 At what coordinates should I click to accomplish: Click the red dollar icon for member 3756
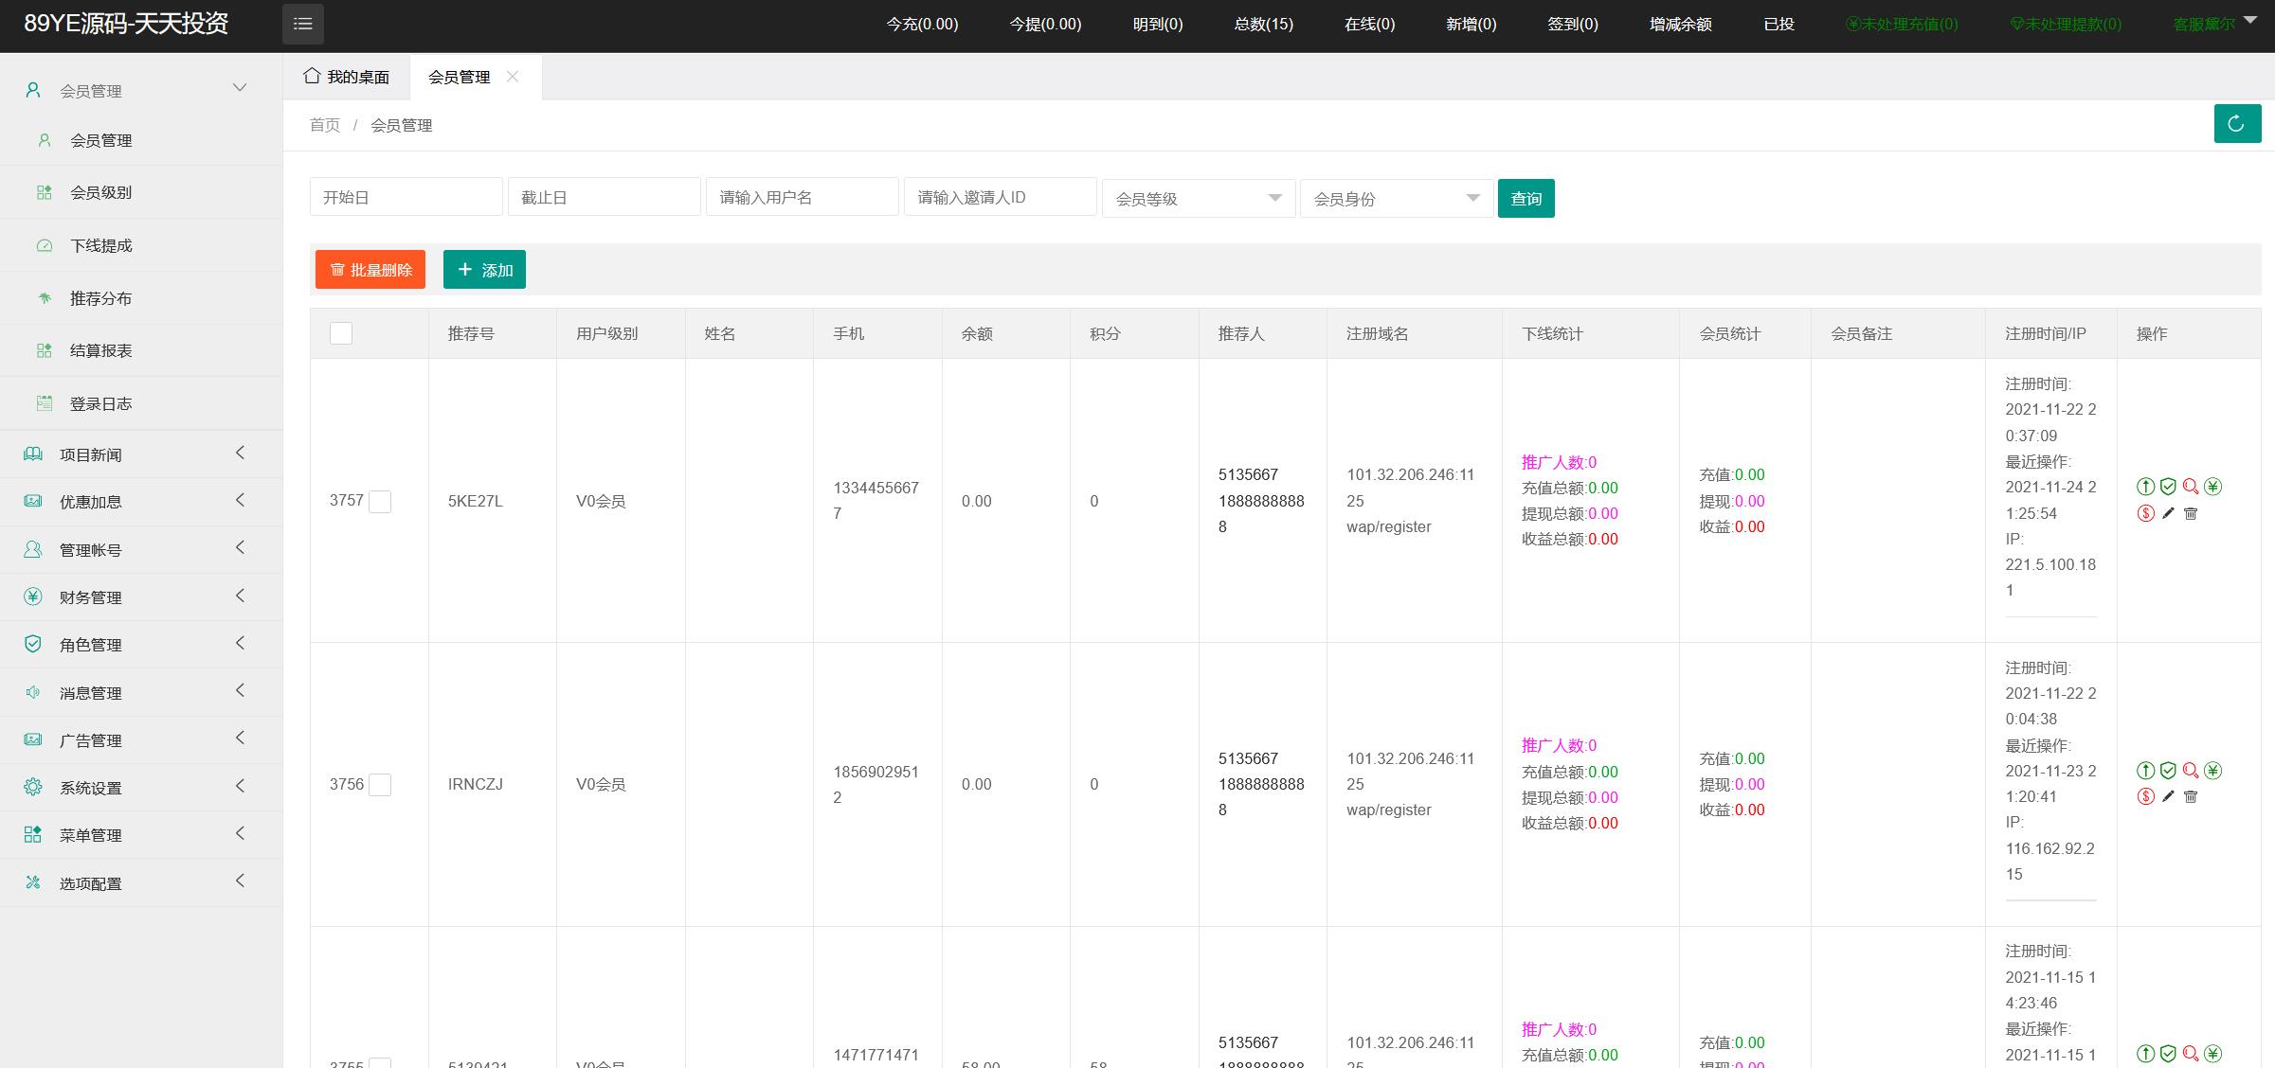pos(2146,796)
